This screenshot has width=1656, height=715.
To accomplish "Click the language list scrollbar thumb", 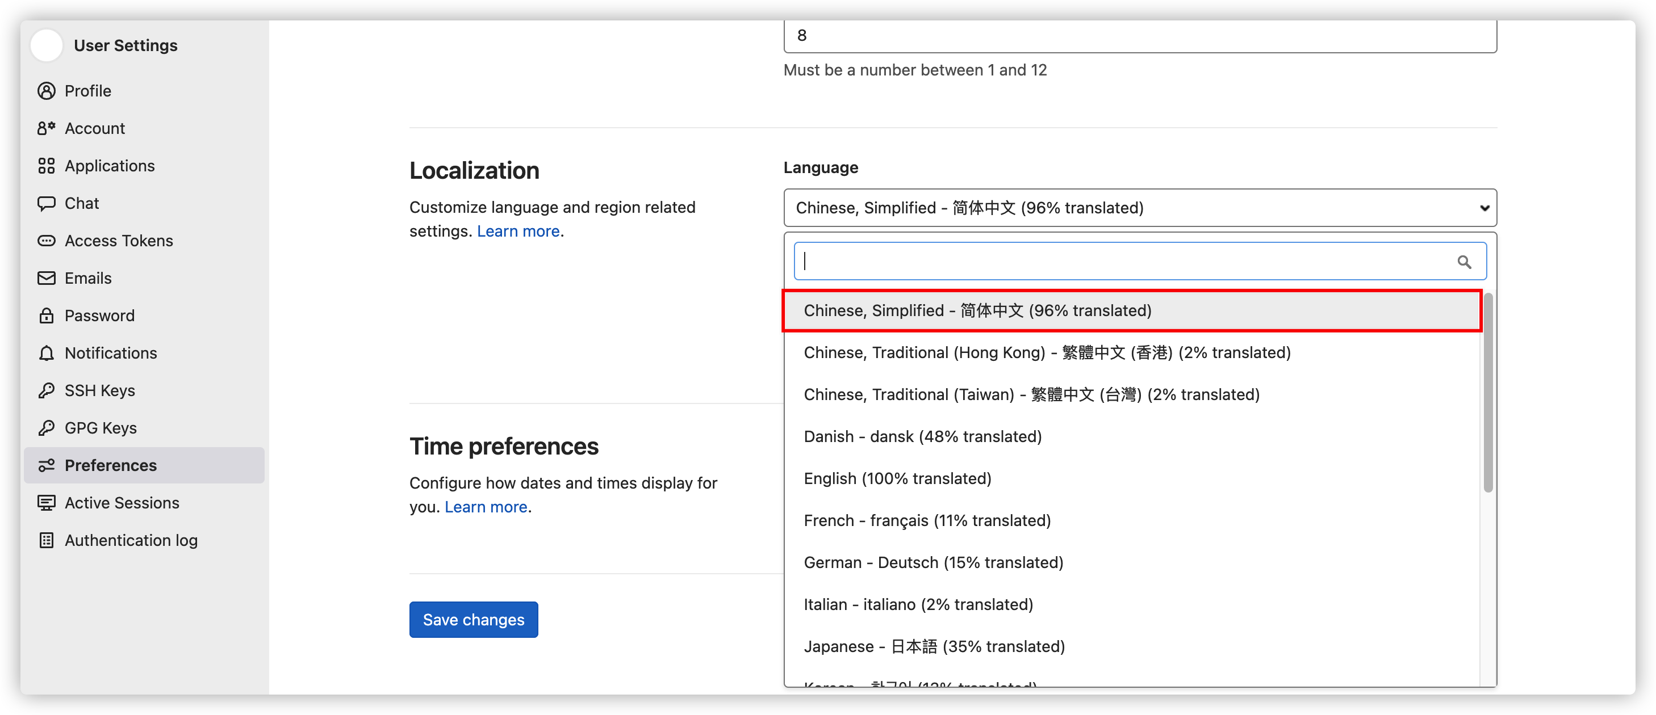I will coord(1487,392).
